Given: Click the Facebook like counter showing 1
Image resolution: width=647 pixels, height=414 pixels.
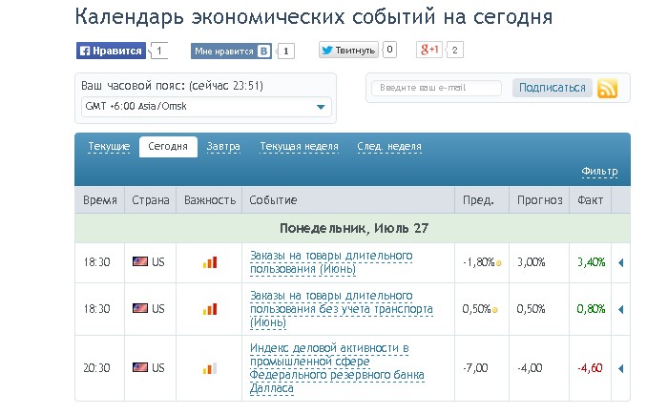Looking at the screenshot, I should (x=159, y=51).
